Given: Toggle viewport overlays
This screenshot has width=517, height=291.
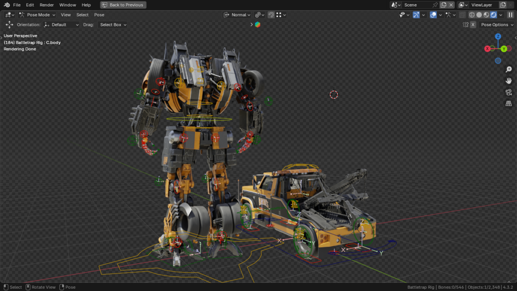Looking at the screenshot, I should [x=433, y=15].
